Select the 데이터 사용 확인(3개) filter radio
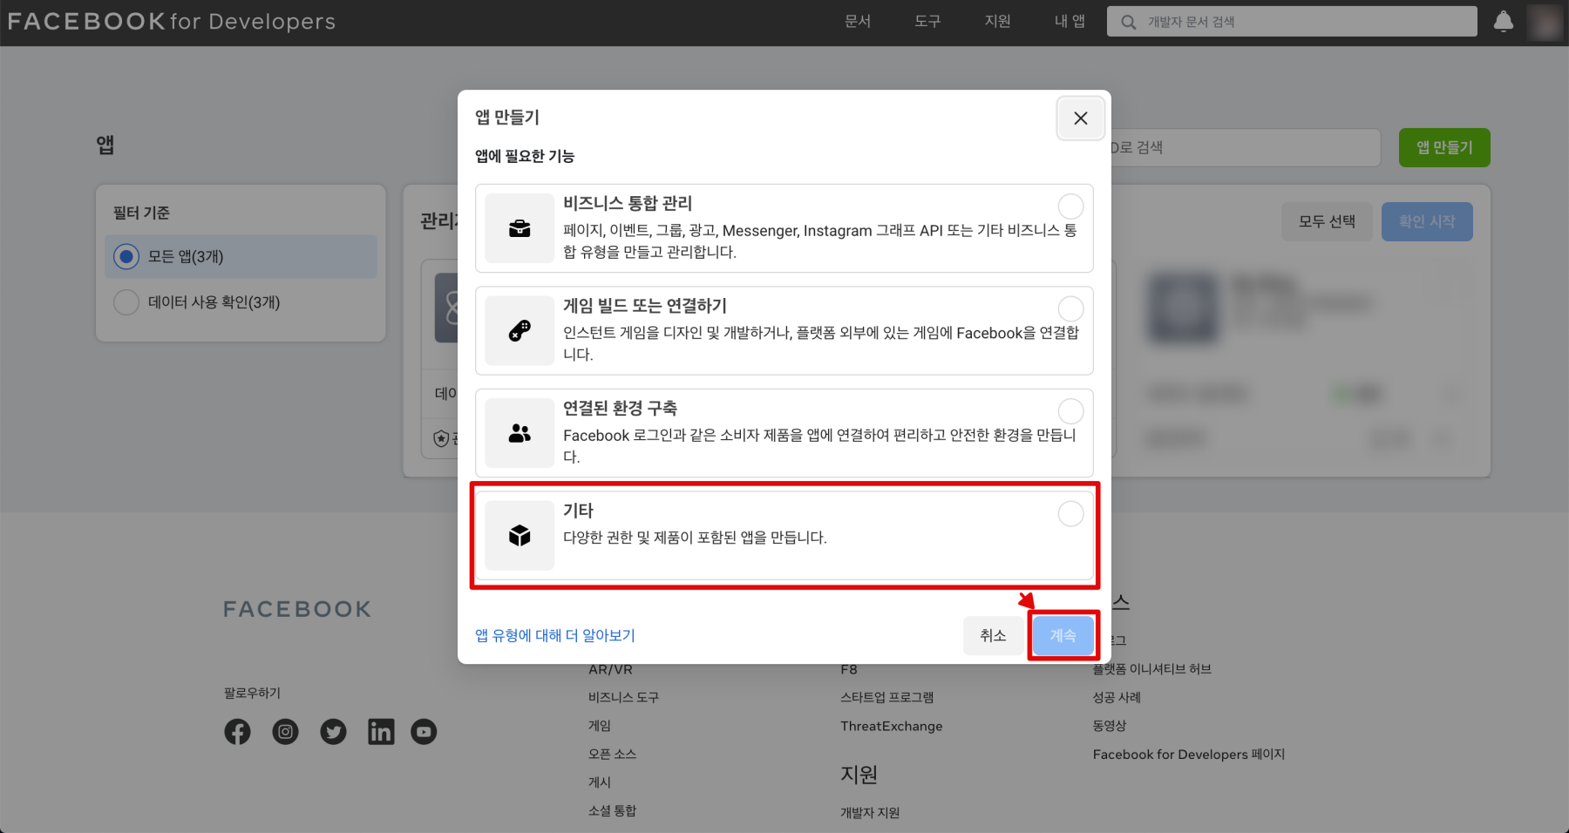Viewport: 1569px width, 833px height. click(126, 302)
